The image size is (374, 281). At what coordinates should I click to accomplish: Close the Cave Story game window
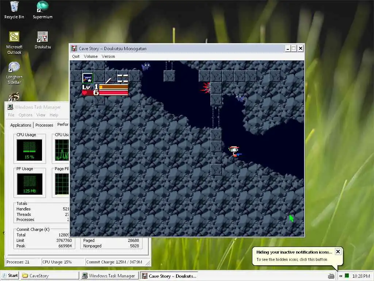[x=301, y=49]
